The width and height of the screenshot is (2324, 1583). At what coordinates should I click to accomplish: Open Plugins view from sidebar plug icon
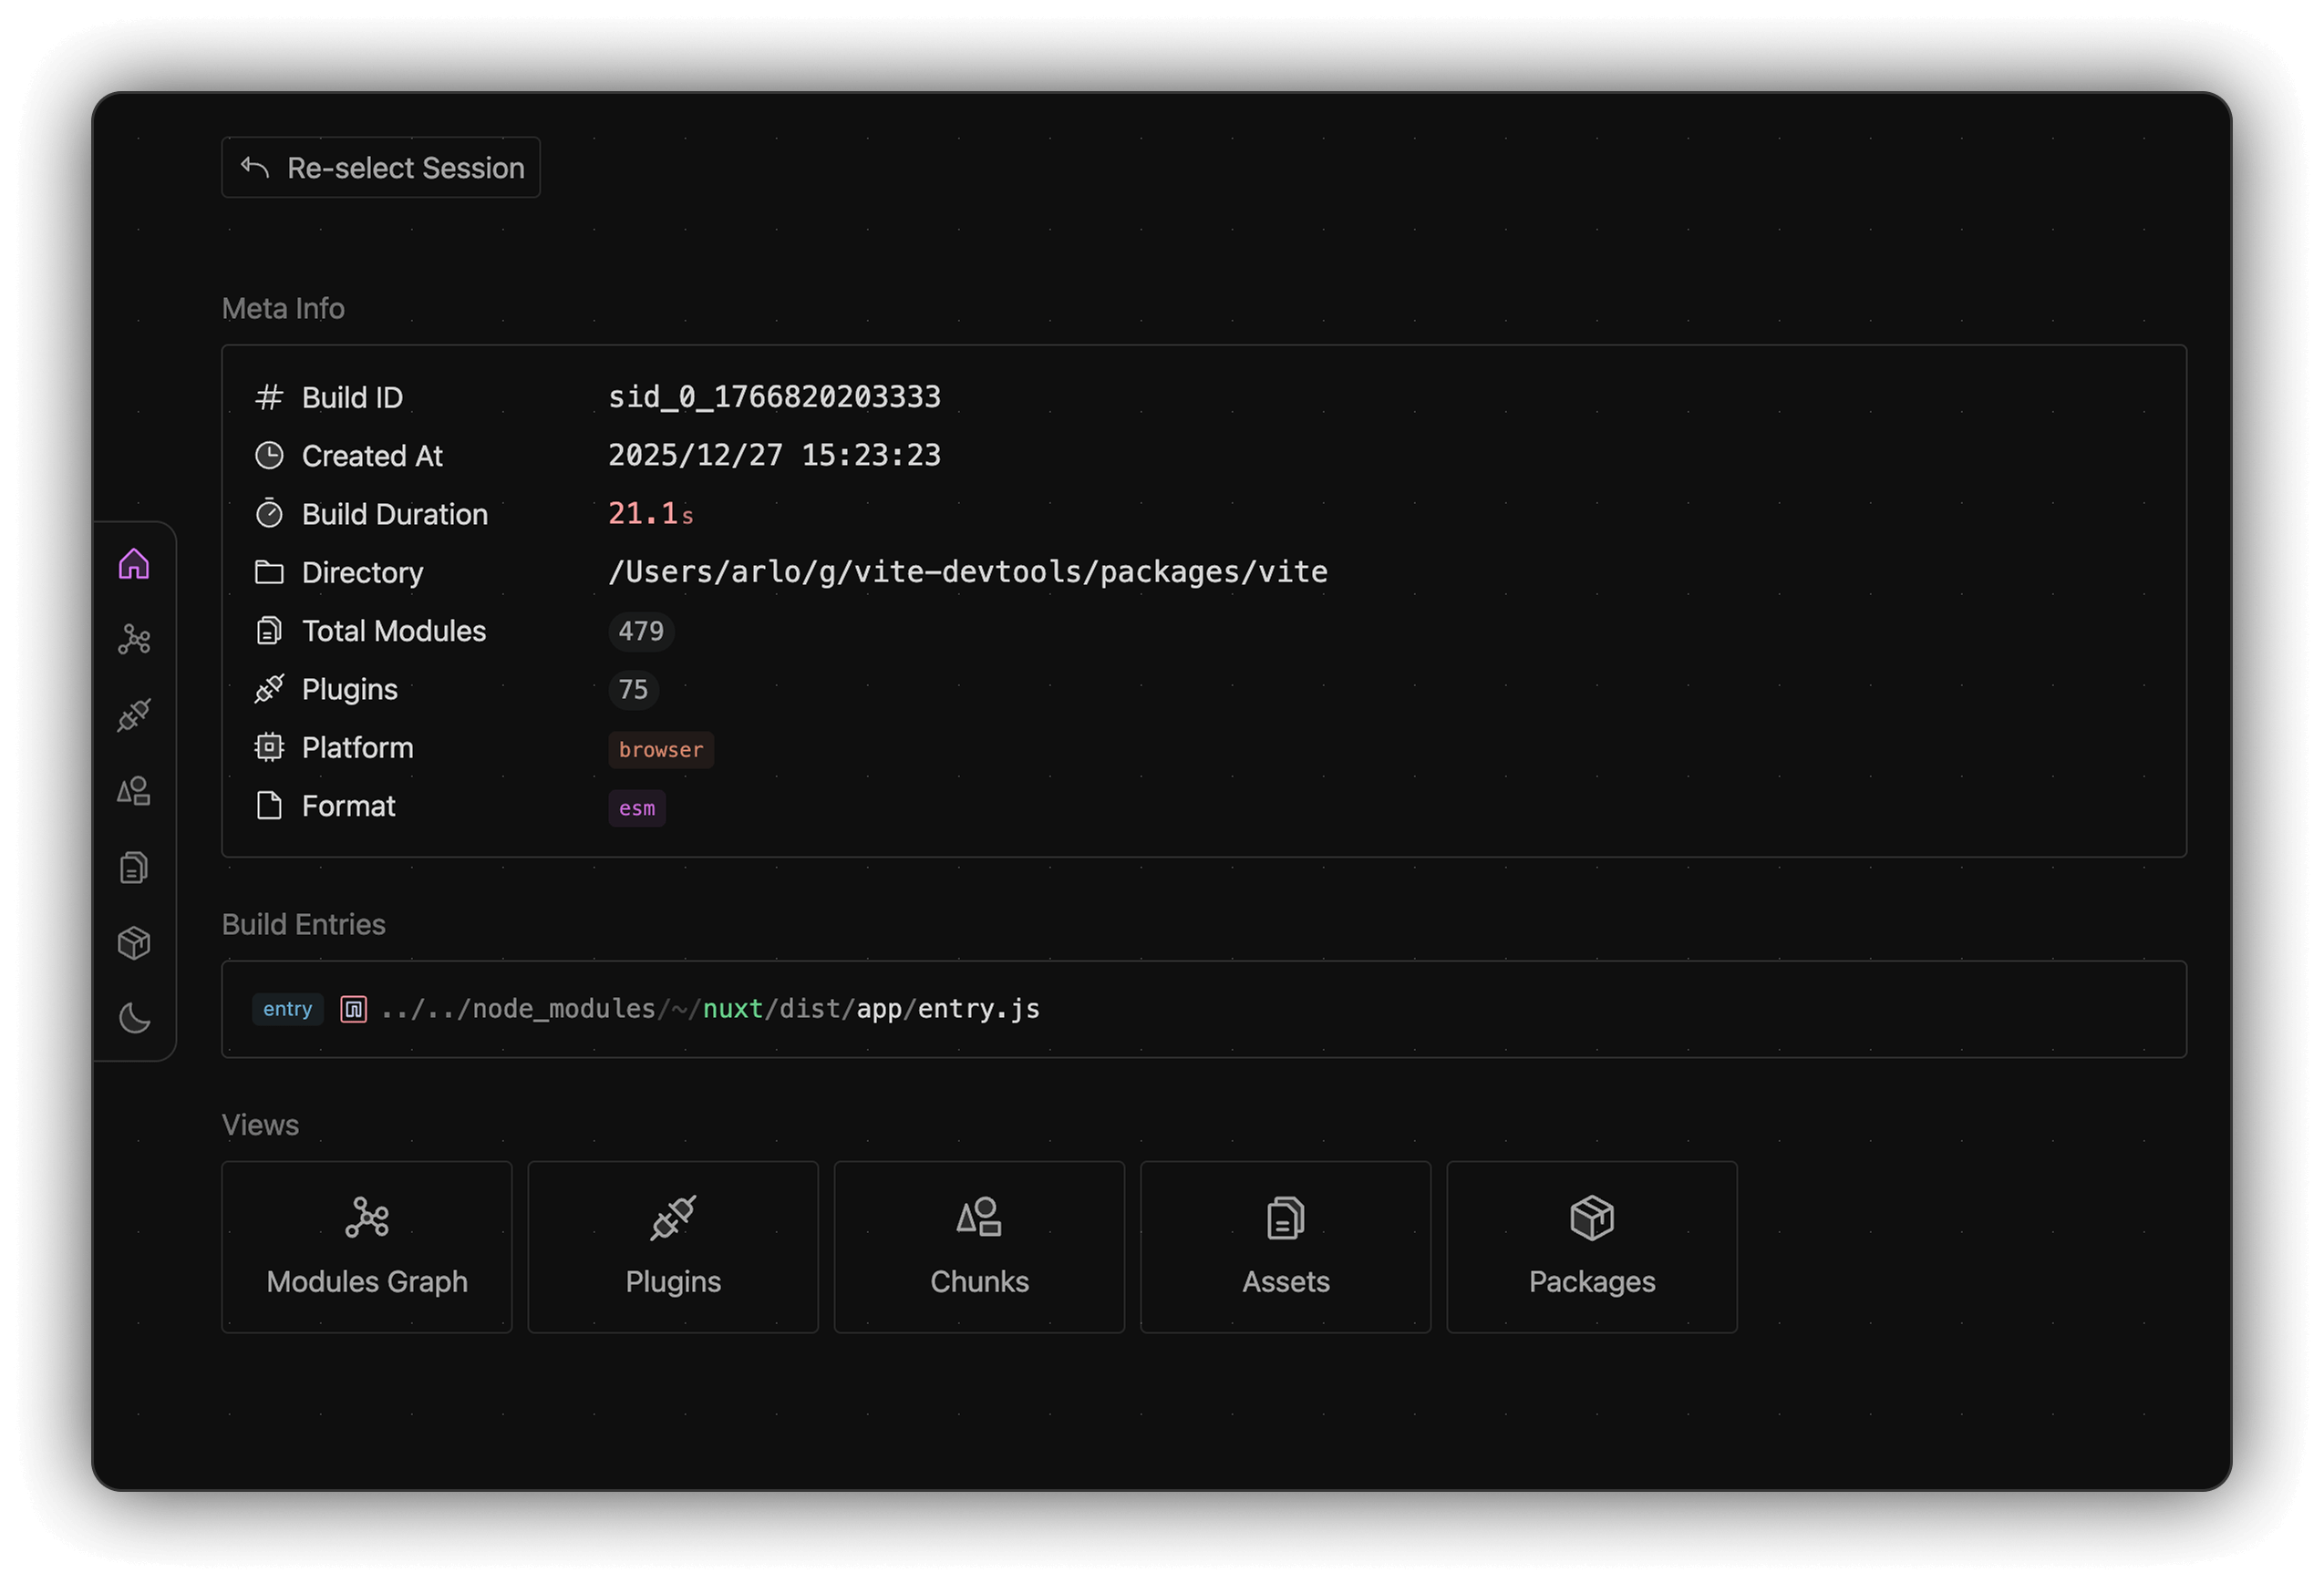tap(134, 715)
